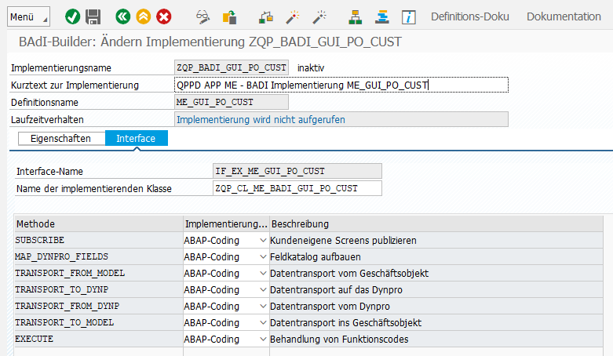Select the Interface tab
The height and width of the screenshot is (356, 613).
pyautogui.click(x=136, y=139)
